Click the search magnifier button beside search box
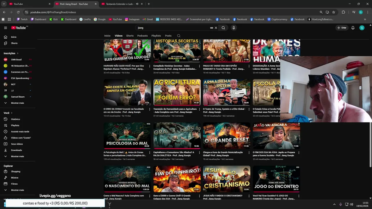The width and height of the screenshot is (372, 209). coord(223,28)
